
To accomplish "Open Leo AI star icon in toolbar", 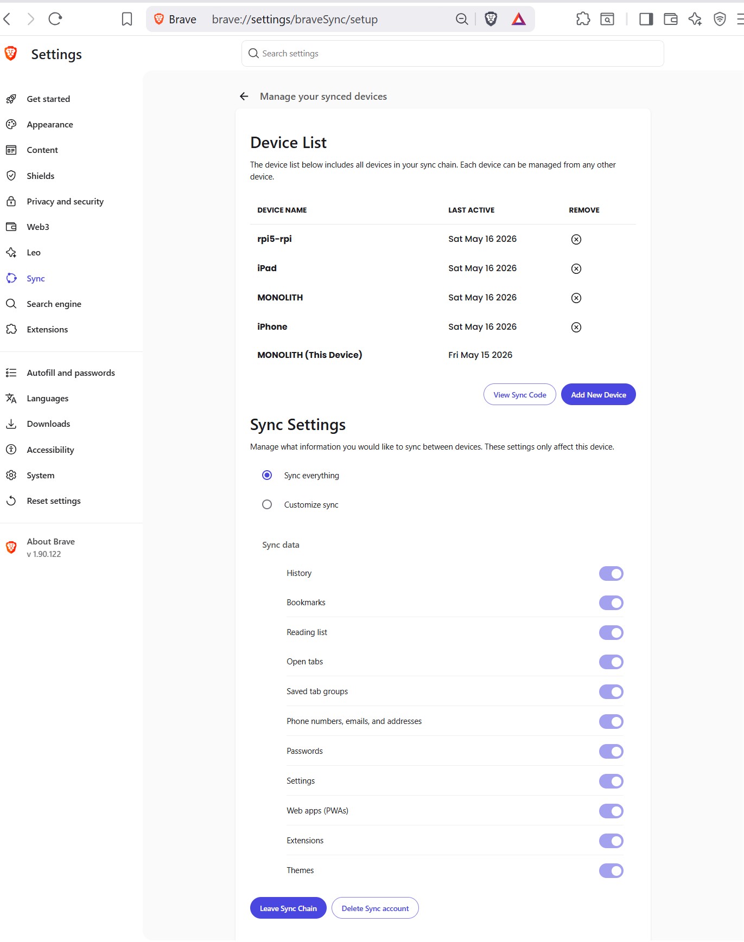I will [x=695, y=20].
